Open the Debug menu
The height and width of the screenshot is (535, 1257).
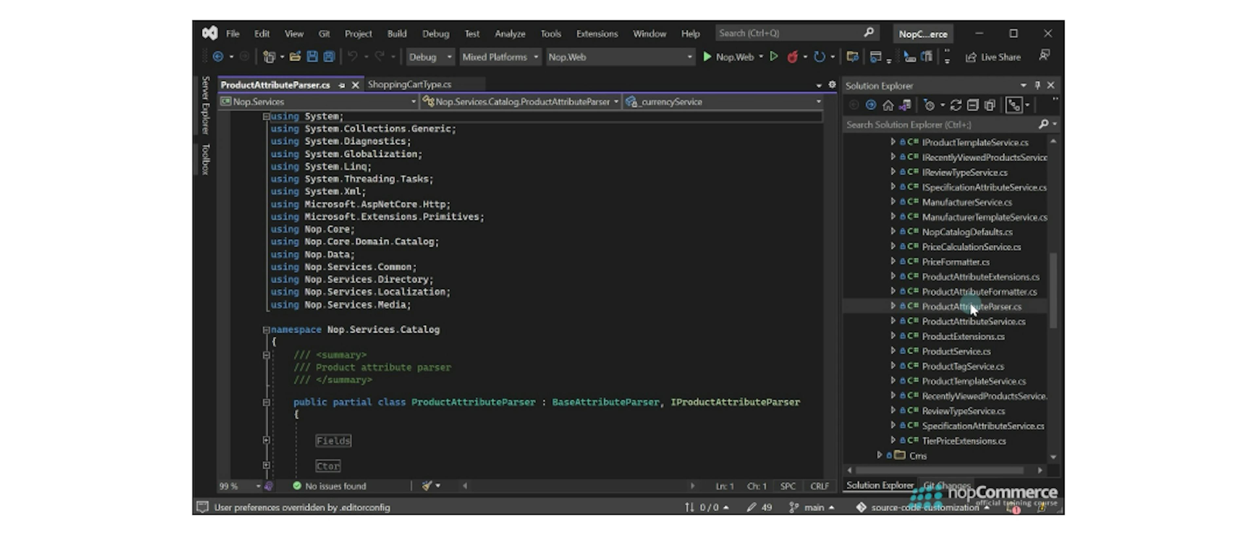click(435, 34)
